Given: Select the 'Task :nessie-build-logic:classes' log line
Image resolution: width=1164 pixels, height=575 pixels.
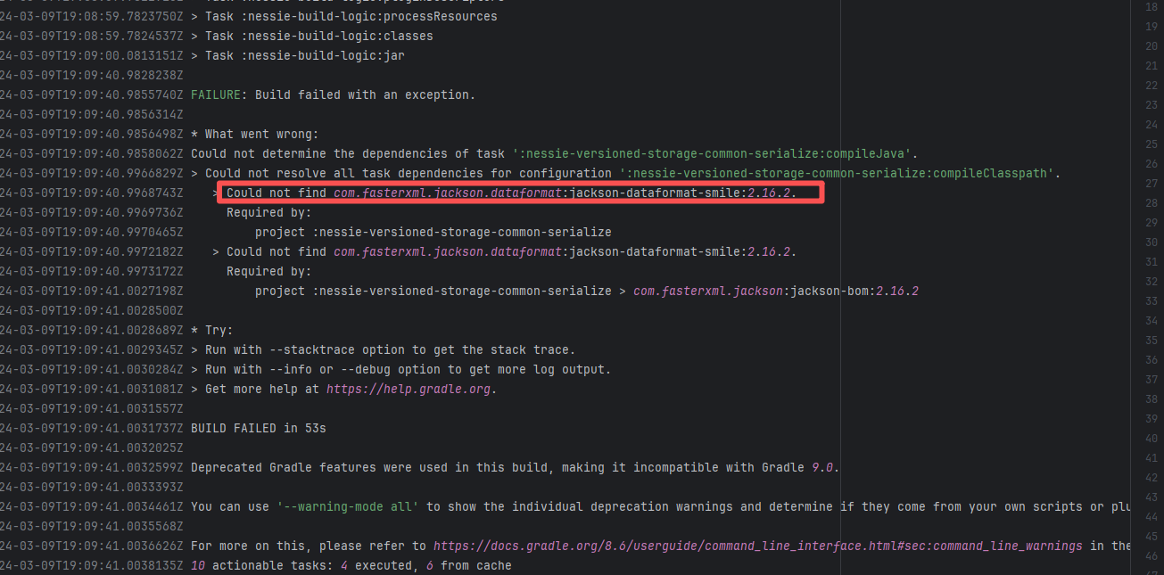Looking at the screenshot, I should (x=318, y=36).
